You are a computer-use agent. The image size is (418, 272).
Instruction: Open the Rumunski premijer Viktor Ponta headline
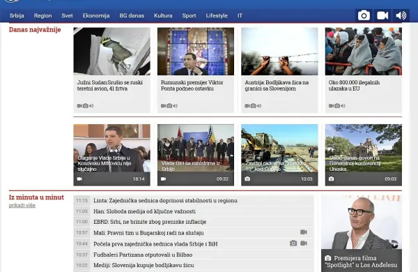pyautogui.click(x=192, y=85)
